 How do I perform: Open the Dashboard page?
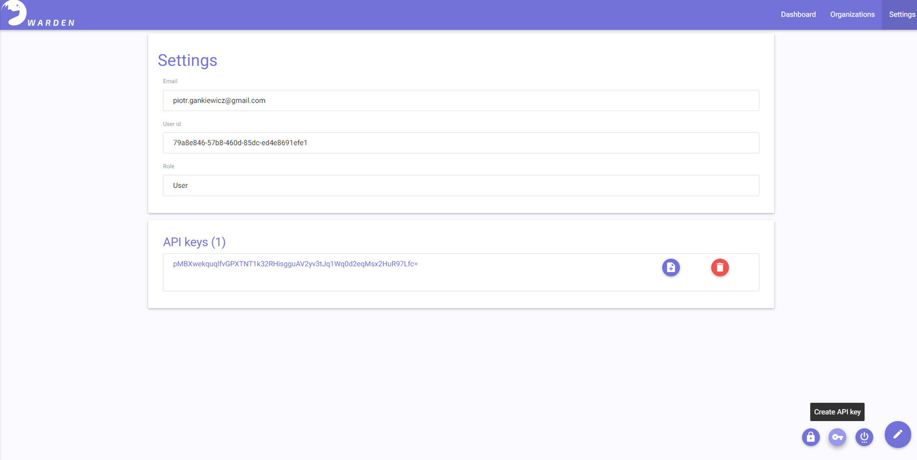(x=798, y=14)
